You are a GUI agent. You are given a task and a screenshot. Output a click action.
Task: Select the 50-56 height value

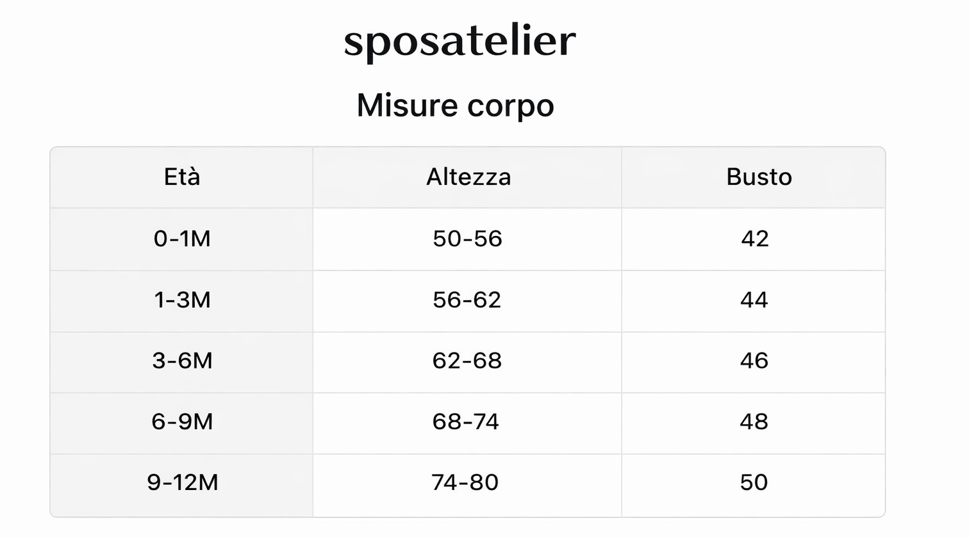click(x=467, y=239)
